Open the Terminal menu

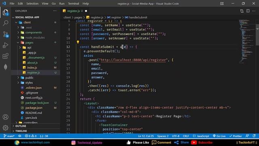74,4
